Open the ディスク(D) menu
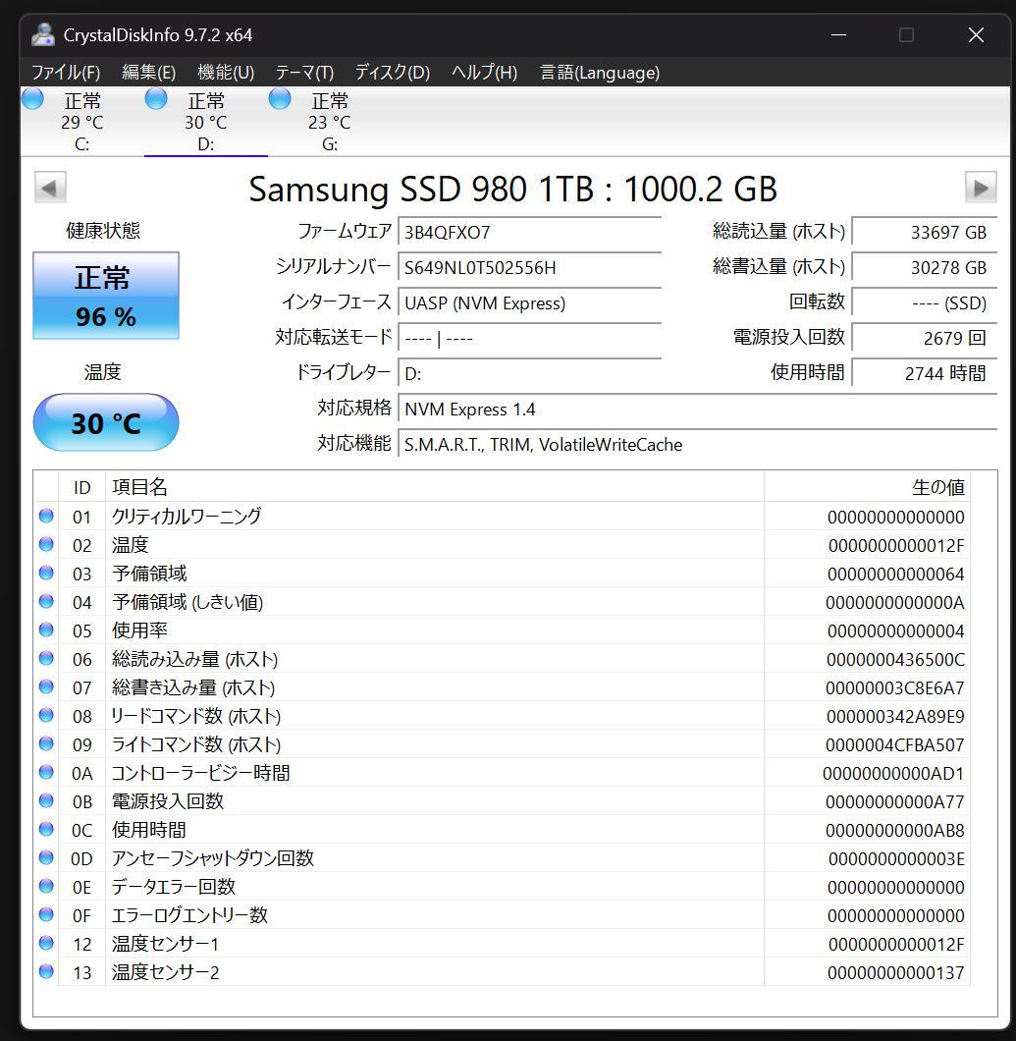Viewport: 1016px width, 1041px height. tap(387, 72)
